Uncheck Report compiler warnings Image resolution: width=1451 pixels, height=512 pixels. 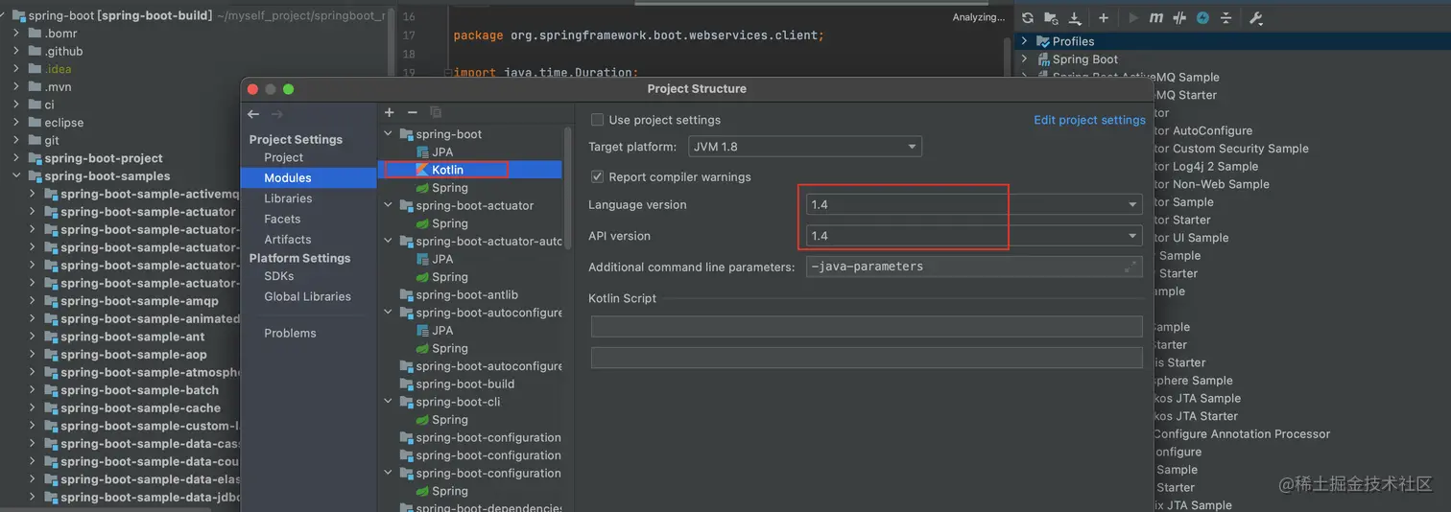click(x=598, y=176)
